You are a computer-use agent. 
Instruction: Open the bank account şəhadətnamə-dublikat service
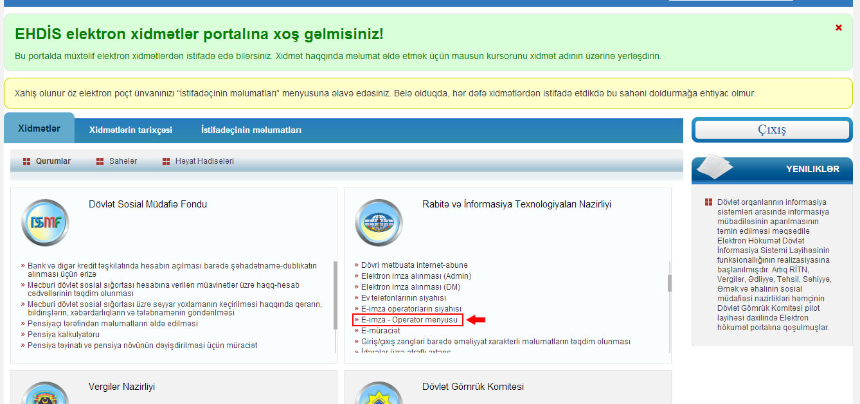coord(172,270)
